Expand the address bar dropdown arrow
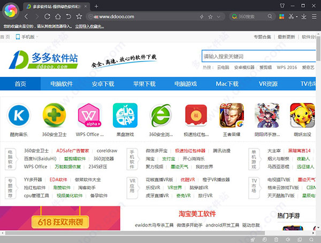Image resolution: width=321 pixels, height=243 pixels. point(218,17)
